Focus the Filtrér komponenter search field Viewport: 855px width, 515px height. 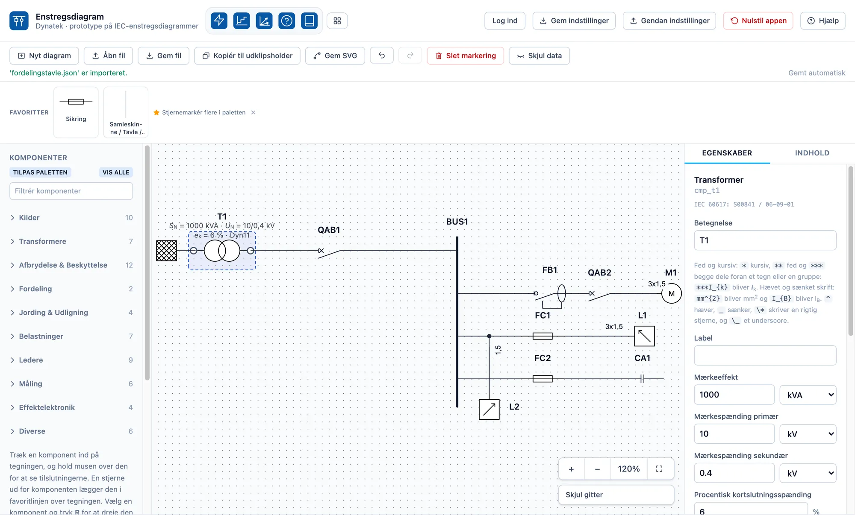tap(71, 191)
